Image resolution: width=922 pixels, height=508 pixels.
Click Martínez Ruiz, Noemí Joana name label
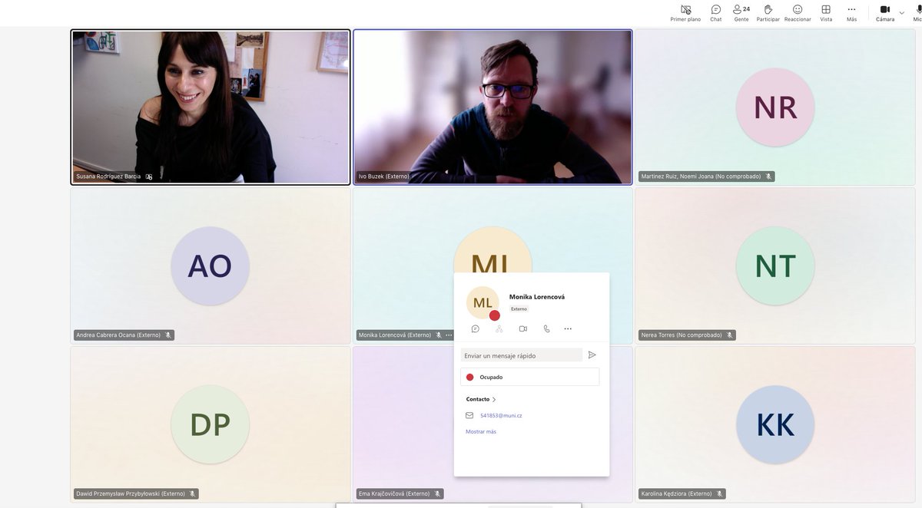click(701, 176)
